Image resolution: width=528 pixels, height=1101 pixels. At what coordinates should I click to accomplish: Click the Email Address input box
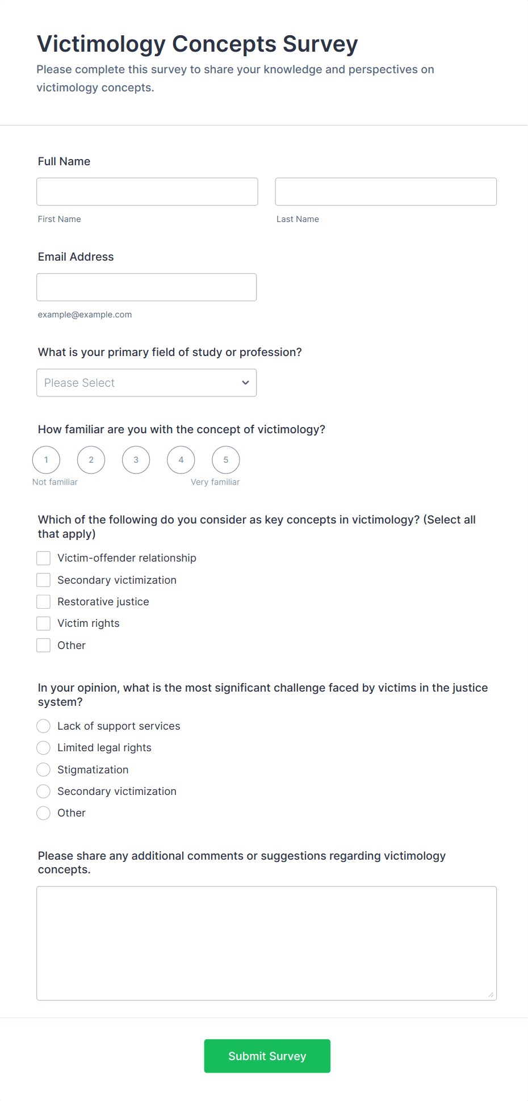click(146, 287)
